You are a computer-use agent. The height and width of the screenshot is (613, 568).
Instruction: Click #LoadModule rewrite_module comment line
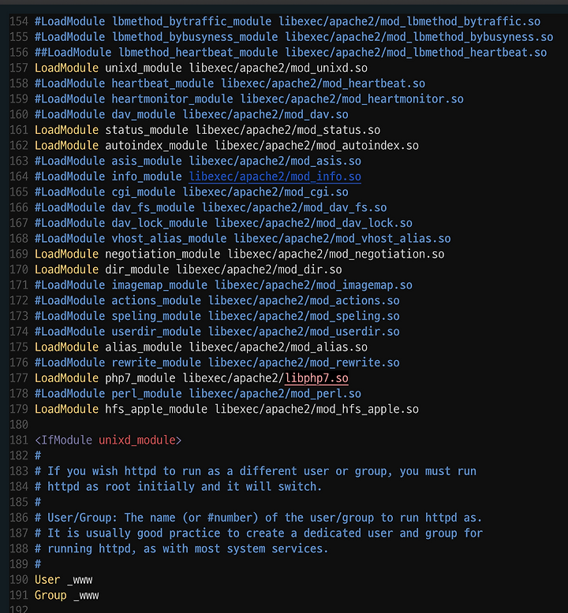point(217,362)
